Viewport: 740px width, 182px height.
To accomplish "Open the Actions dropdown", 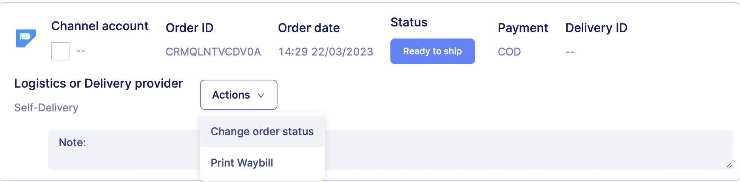I will (x=238, y=95).
